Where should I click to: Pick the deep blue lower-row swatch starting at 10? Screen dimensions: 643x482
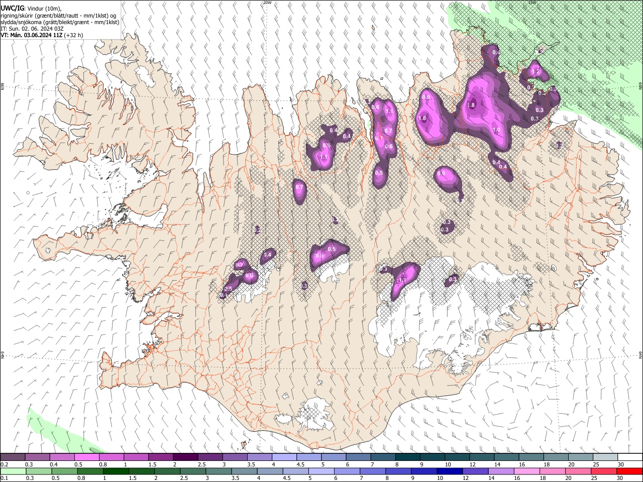450,471
